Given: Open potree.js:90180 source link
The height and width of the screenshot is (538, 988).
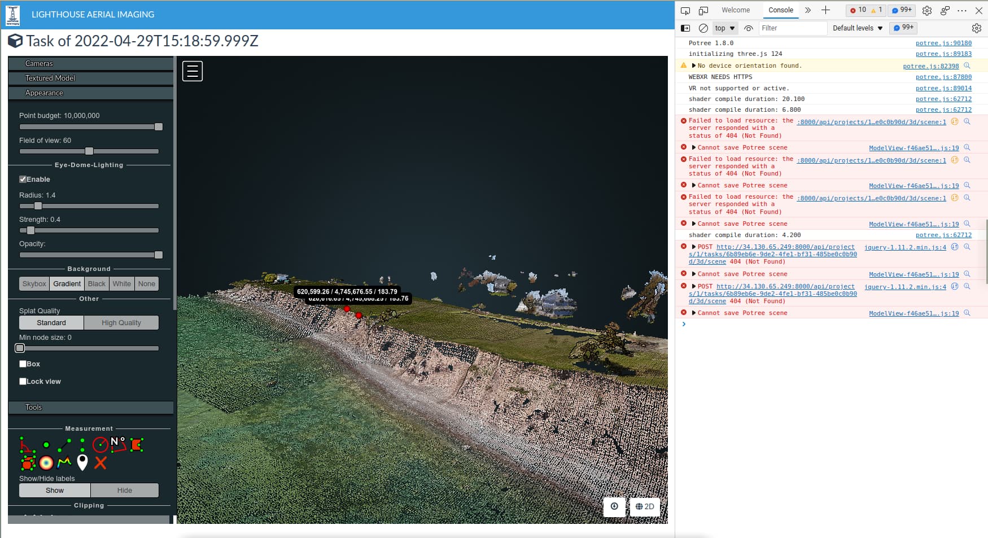Looking at the screenshot, I should pos(943,43).
